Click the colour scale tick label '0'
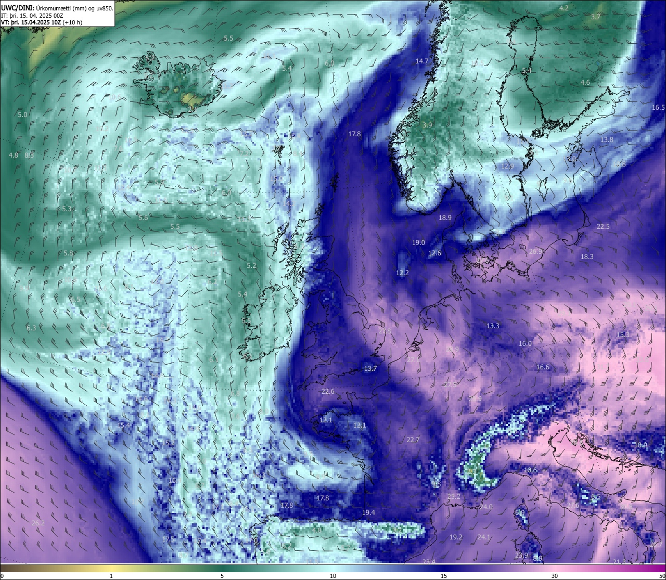The height and width of the screenshot is (580, 666). coord(2,576)
